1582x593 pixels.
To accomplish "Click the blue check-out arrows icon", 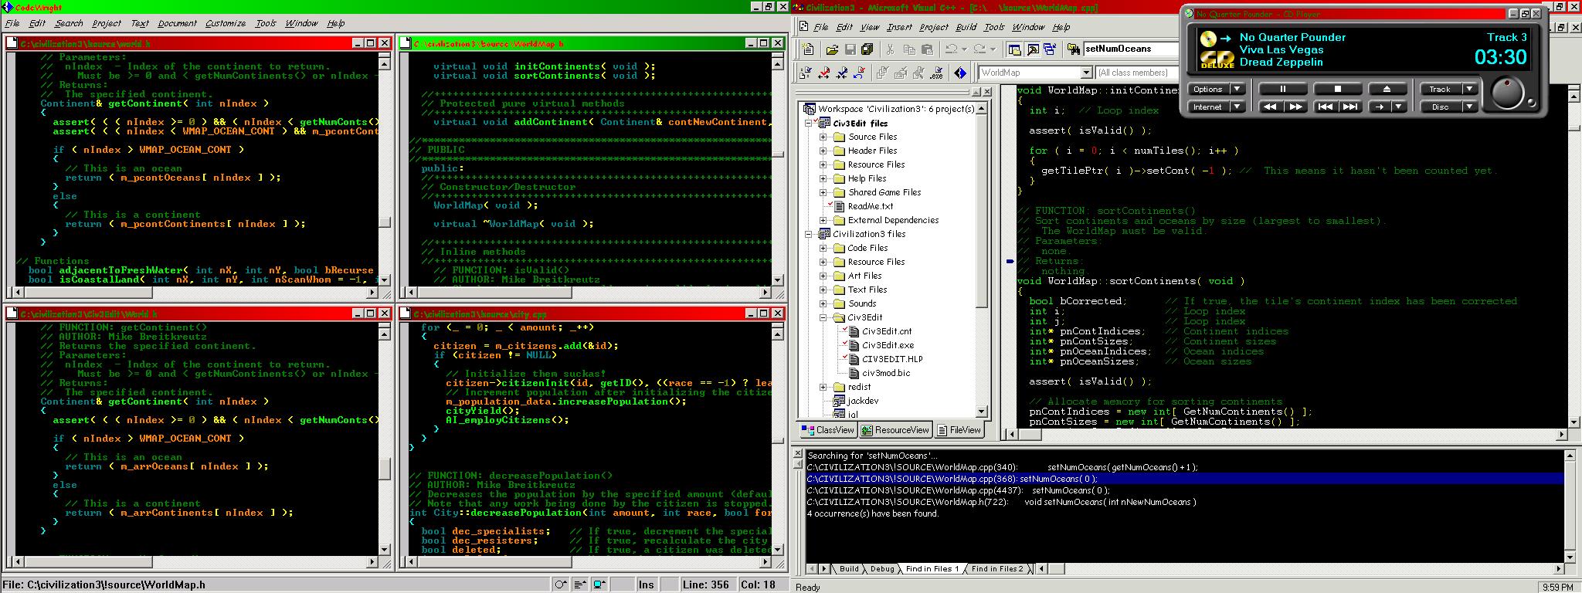I will click(x=842, y=73).
